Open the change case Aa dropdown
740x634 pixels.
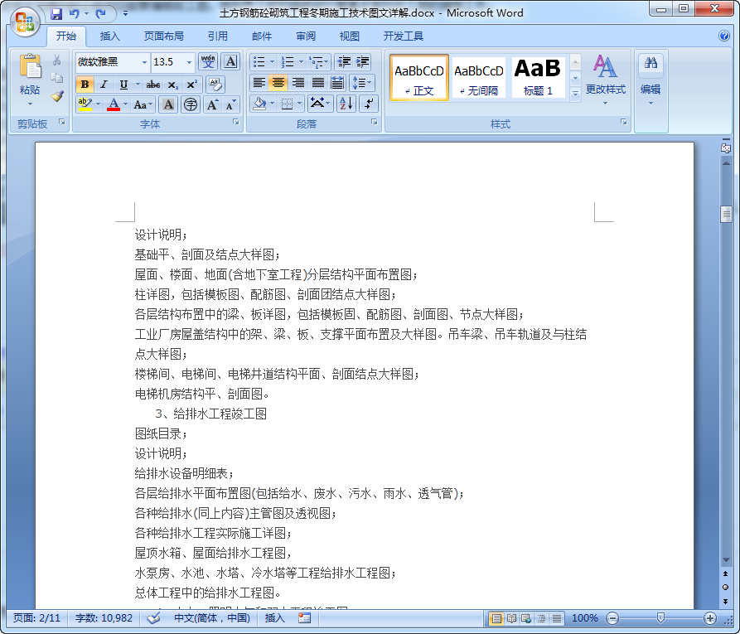point(143,104)
